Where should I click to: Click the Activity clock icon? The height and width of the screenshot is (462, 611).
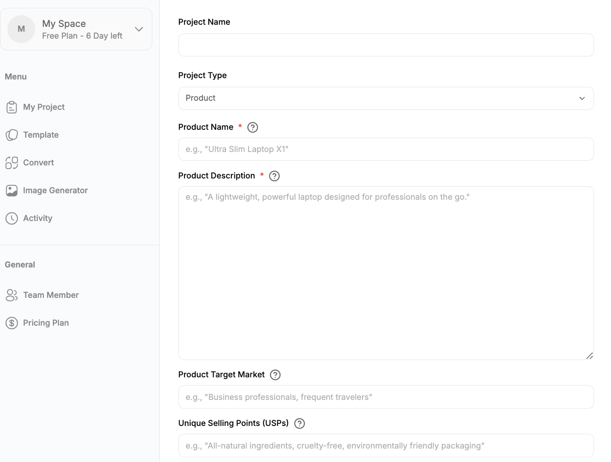click(x=12, y=218)
